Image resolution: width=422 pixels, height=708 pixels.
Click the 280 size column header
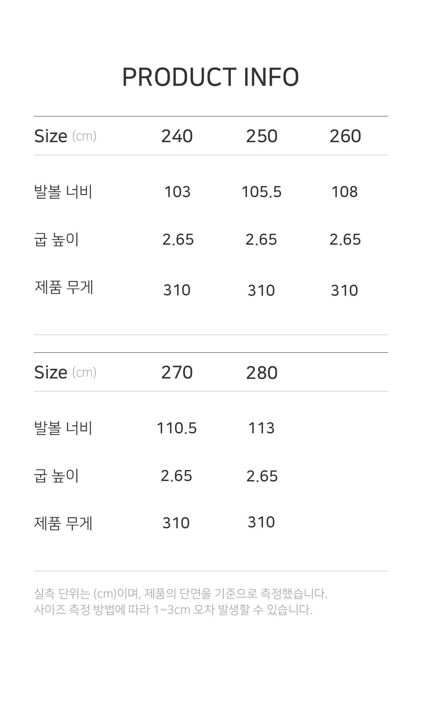click(262, 373)
